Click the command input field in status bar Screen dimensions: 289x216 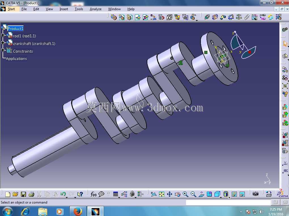228,202
